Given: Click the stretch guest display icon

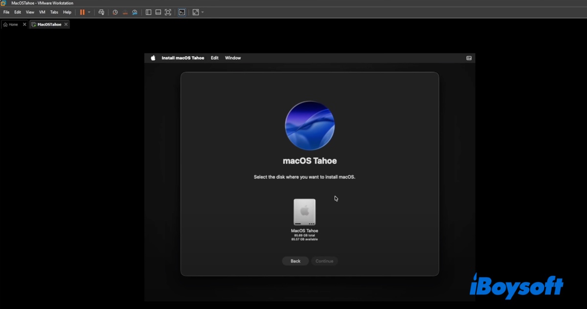Looking at the screenshot, I should coord(196,12).
